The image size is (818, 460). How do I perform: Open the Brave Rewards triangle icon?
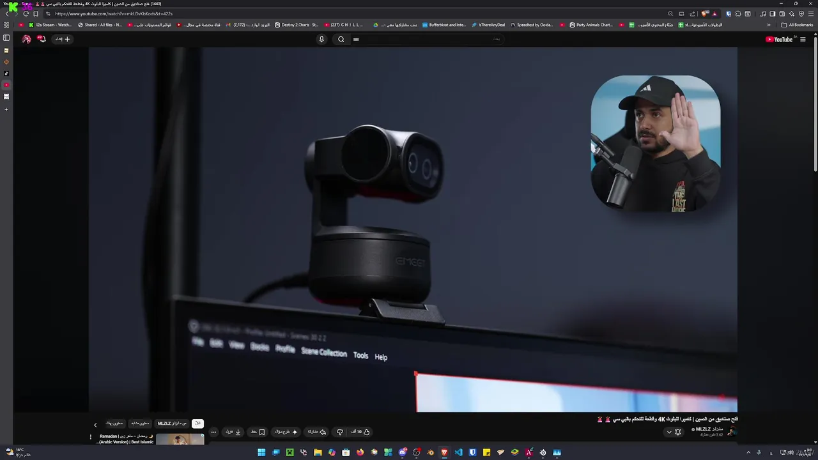[714, 13]
